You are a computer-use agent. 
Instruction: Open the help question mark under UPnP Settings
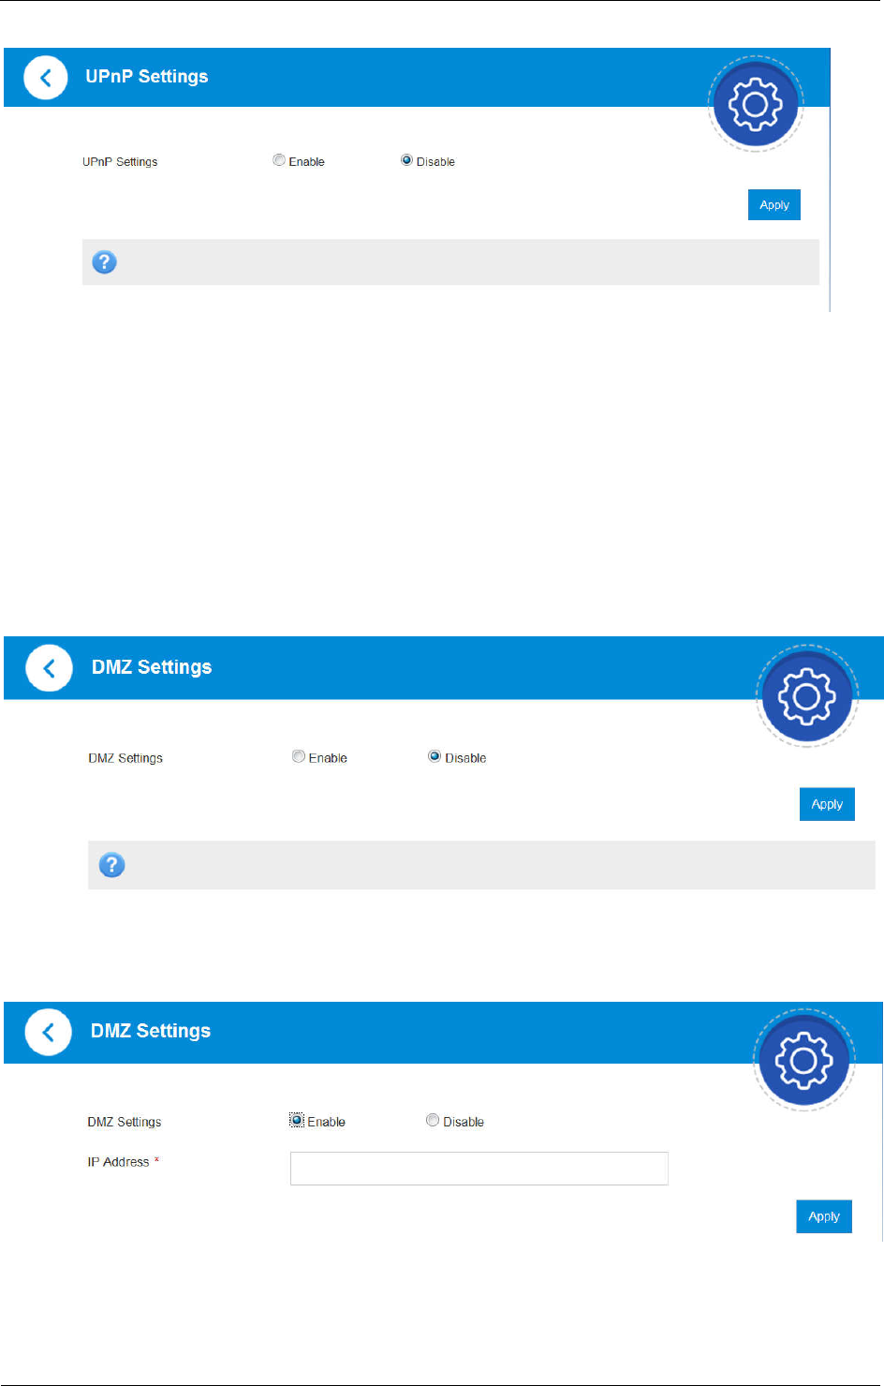pos(105,262)
